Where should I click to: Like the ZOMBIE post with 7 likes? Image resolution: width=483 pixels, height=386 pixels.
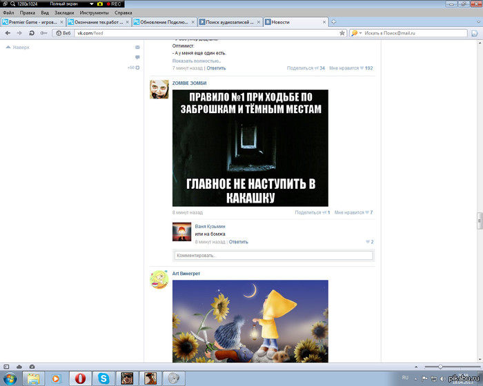(353, 212)
